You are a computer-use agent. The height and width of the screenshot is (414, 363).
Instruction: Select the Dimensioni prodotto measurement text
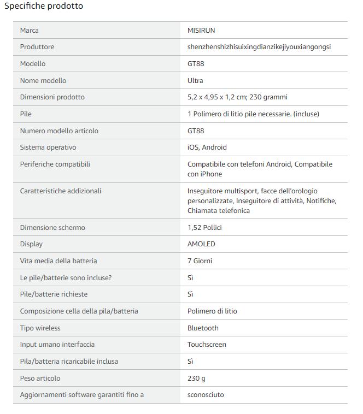[x=237, y=97]
